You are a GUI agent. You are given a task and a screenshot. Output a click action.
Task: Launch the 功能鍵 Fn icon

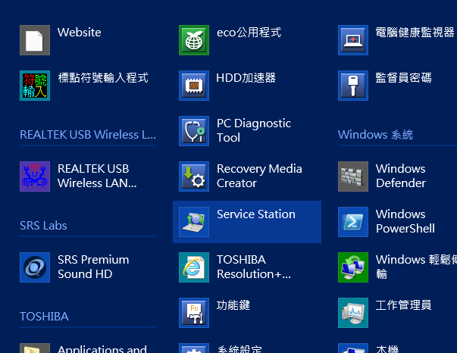pos(194,313)
